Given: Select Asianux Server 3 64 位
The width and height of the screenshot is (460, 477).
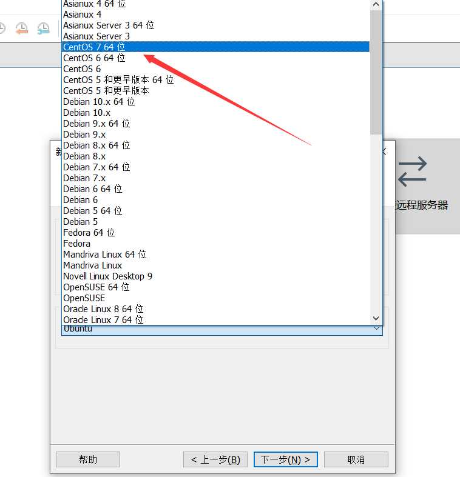Looking at the screenshot, I should (216, 25).
